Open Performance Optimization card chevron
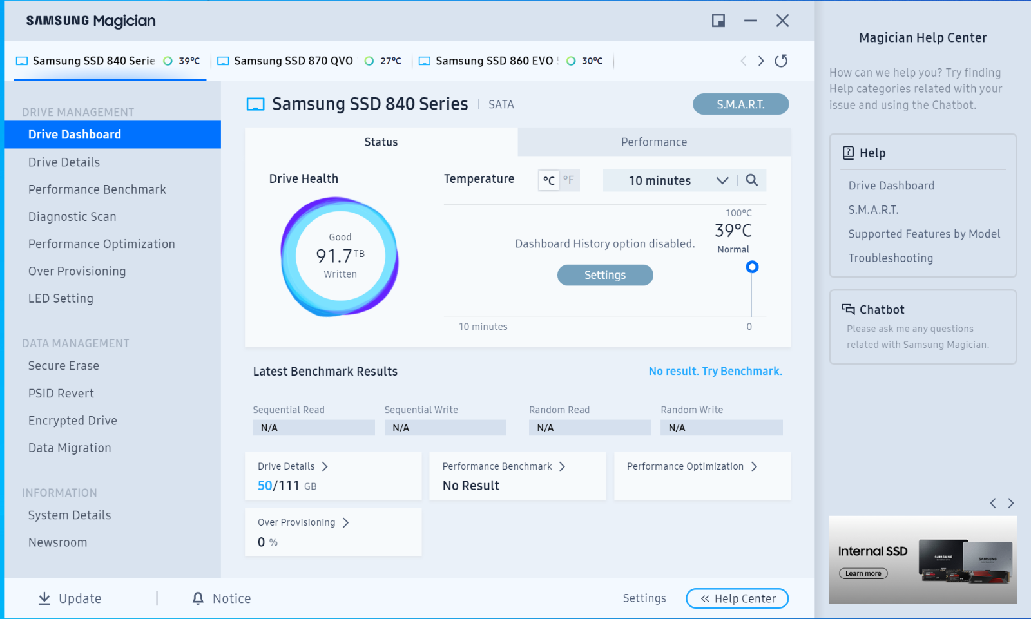1031x619 pixels. coord(754,466)
